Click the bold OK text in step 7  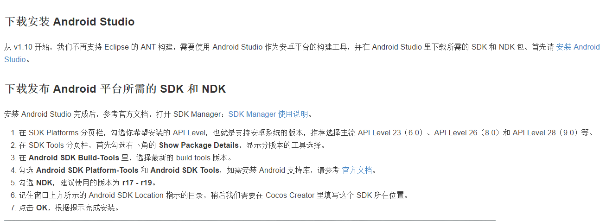pyautogui.click(x=42, y=208)
